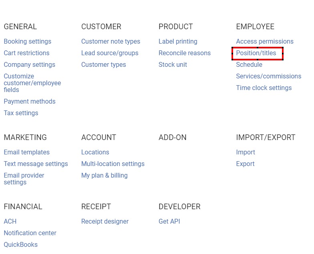Open Access permissions page

pyautogui.click(x=265, y=42)
